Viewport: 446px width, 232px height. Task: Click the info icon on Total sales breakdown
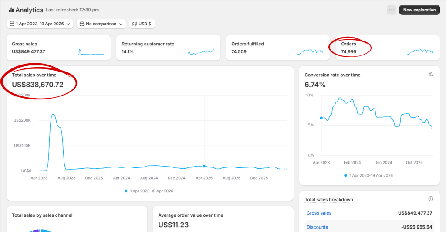click(431, 199)
